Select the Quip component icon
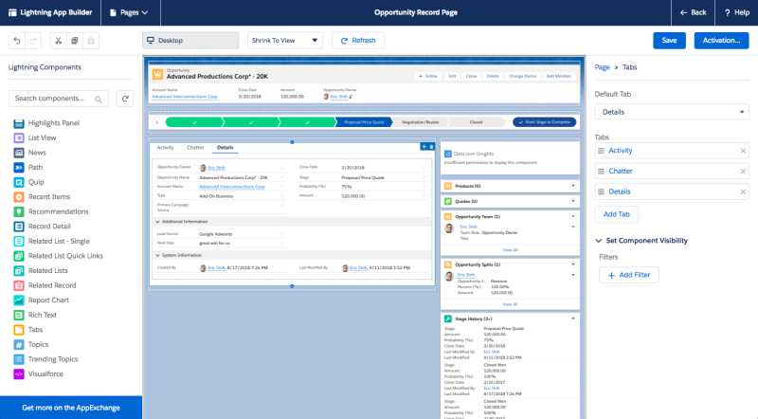Image resolution: width=758 pixels, height=419 pixels. [x=19, y=182]
